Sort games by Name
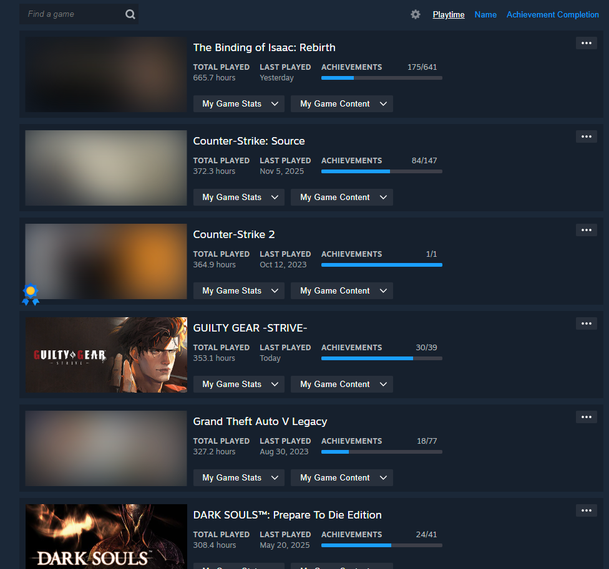 pos(485,15)
